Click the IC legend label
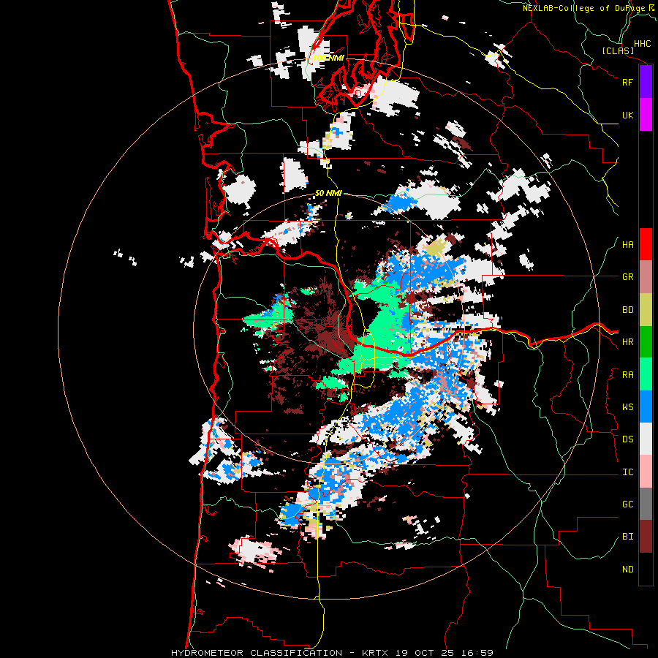The width and height of the screenshot is (658, 658). (627, 472)
